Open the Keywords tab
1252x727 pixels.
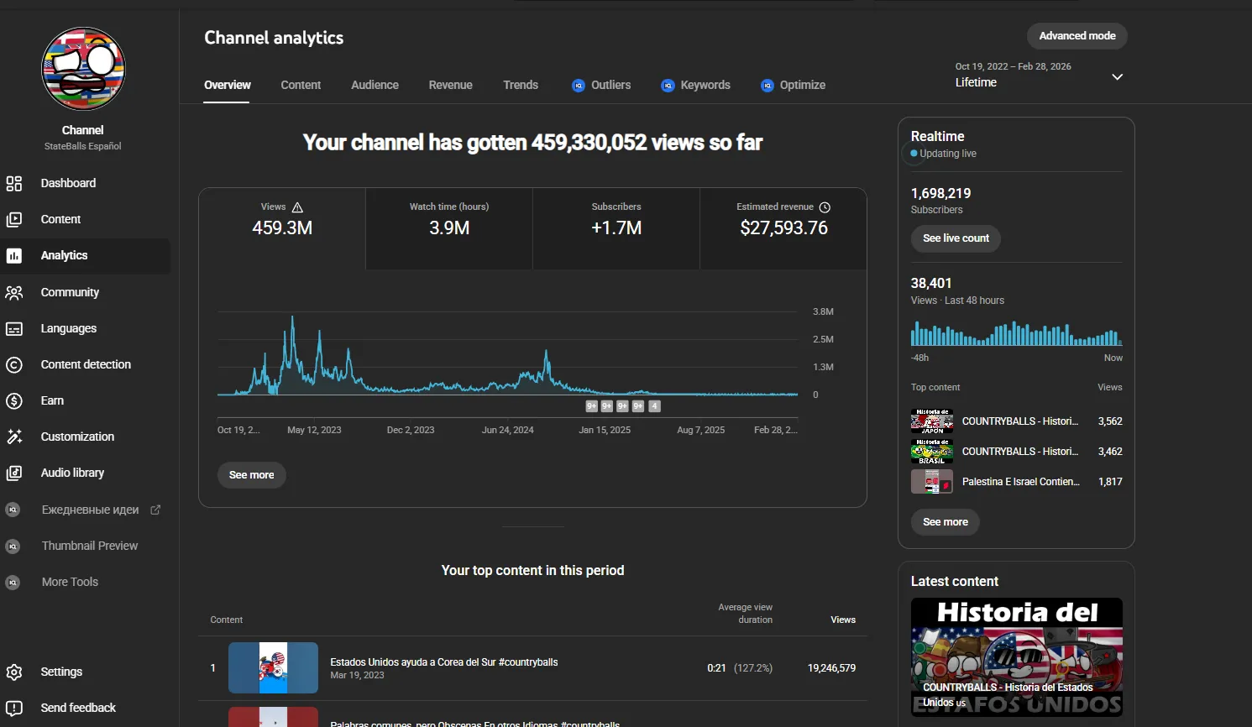coord(695,85)
